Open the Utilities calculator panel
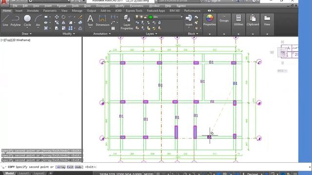This screenshot has width=312, height=175. point(238,20)
